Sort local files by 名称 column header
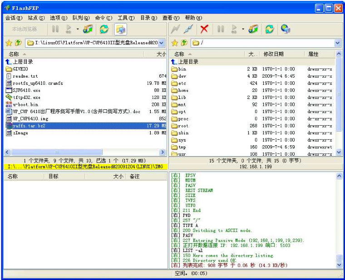This screenshot has width=345, height=280. pyautogui.click(x=74, y=54)
